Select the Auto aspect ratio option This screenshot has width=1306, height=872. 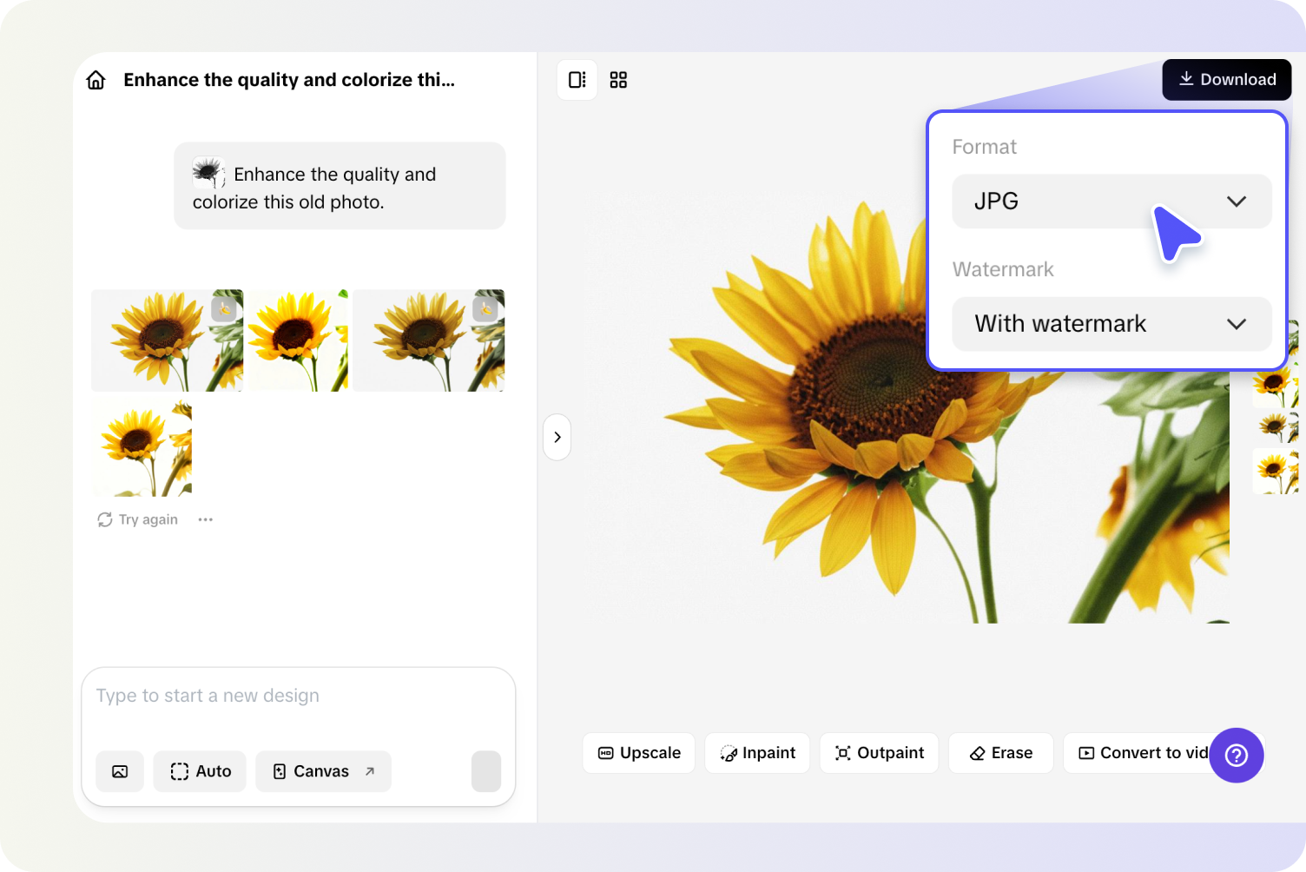pos(201,771)
